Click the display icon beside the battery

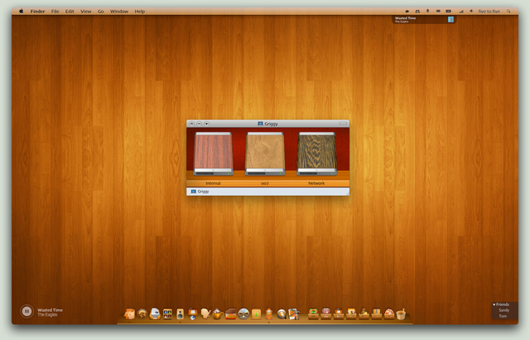coord(438,11)
